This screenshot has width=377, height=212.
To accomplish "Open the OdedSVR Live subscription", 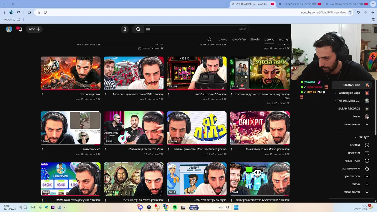I will pos(352,85).
